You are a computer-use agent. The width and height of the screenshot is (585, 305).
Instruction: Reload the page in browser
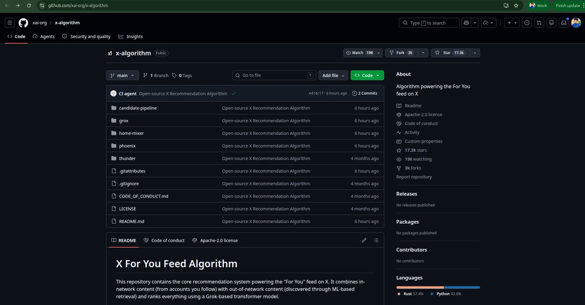(29, 5)
